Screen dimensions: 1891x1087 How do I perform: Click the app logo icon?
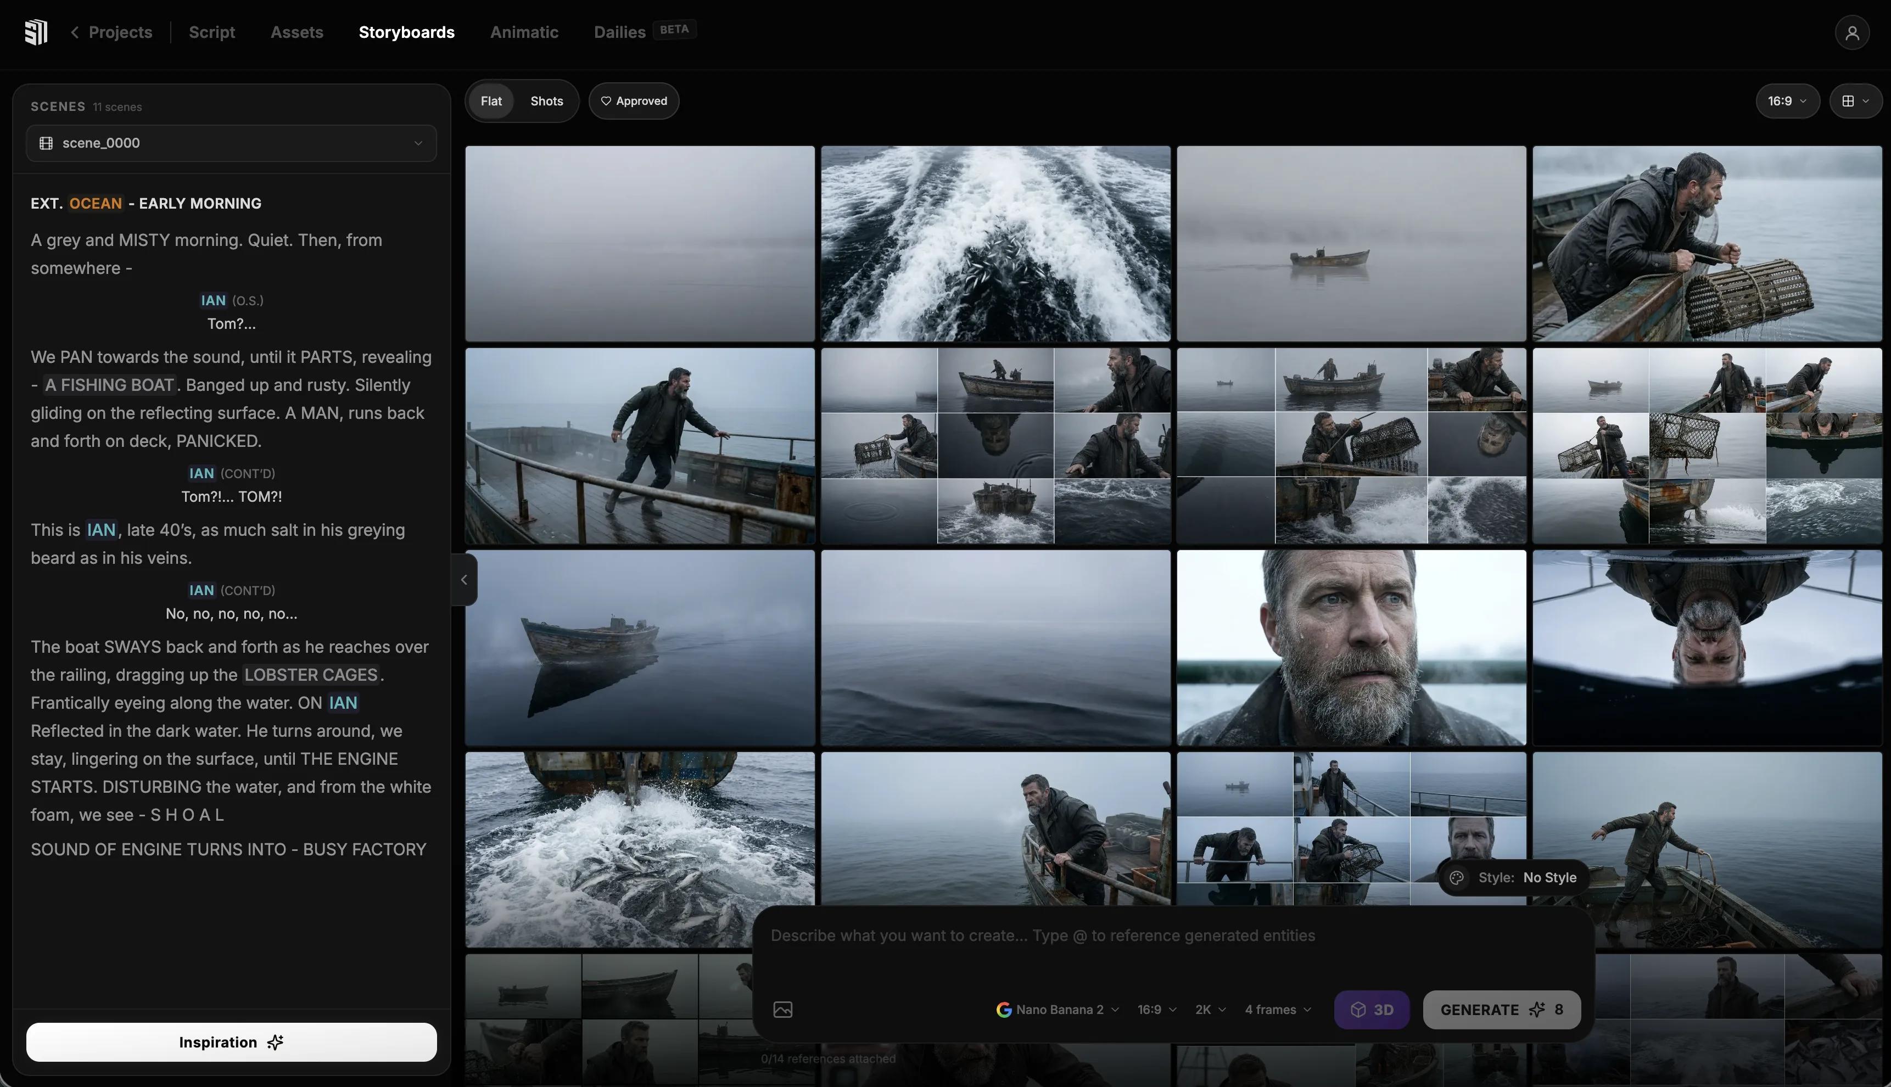[x=36, y=32]
